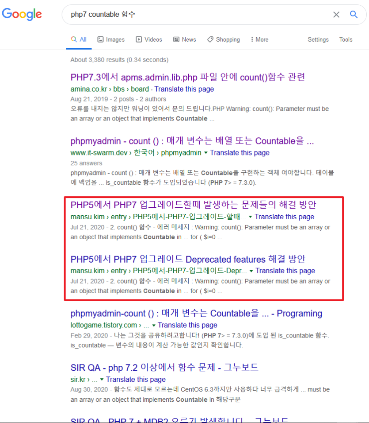This screenshot has width=369, height=423.
Task: Expand dropdown arrow for 업그레이드-할때 result
Action: click(251, 217)
